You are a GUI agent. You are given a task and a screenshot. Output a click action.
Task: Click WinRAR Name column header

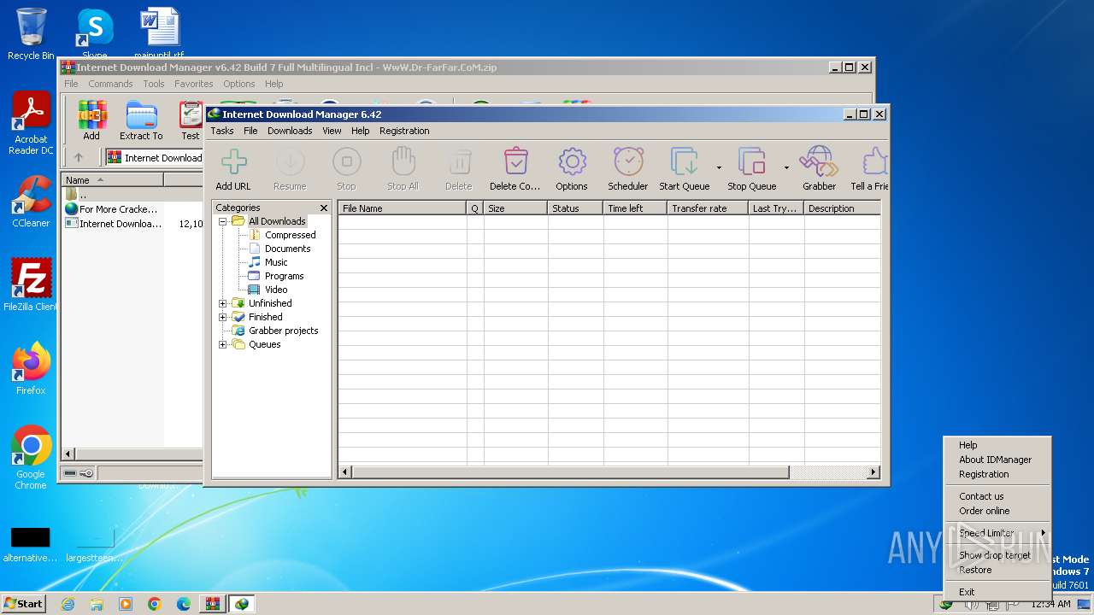click(x=113, y=179)
